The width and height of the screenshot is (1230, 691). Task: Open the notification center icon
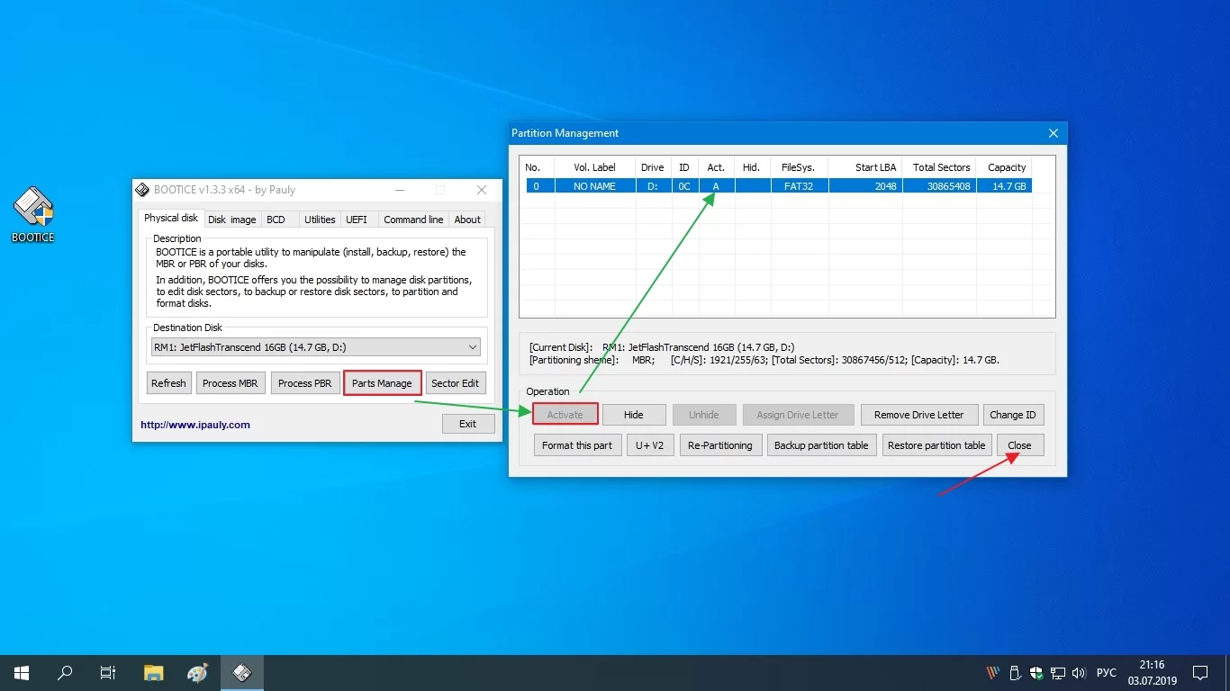pos(1200,673)
